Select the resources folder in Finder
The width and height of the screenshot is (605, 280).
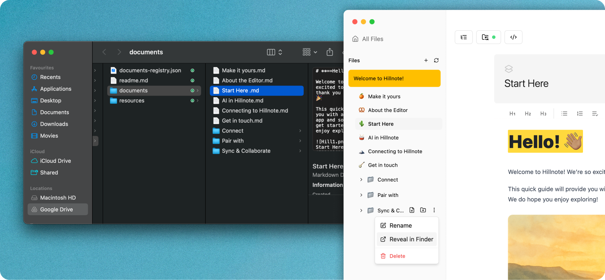[x=154, y=101]
